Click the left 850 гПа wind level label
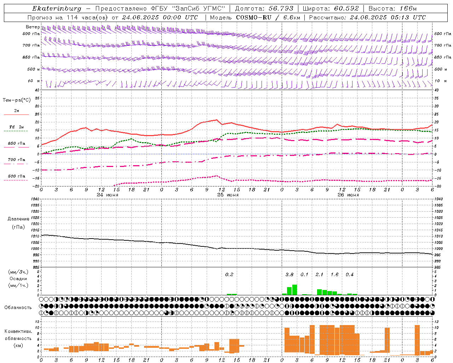The width and height of the screenshot is (453, 363). click(x=31, y=57)
